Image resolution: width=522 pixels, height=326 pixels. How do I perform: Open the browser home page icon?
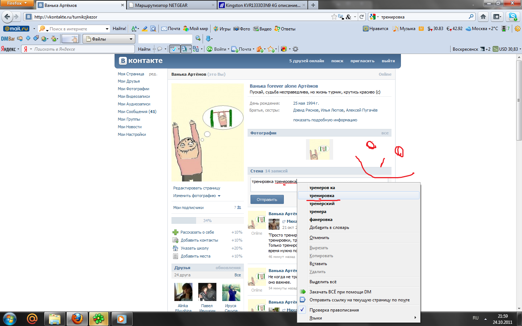[x=483, y=17]
